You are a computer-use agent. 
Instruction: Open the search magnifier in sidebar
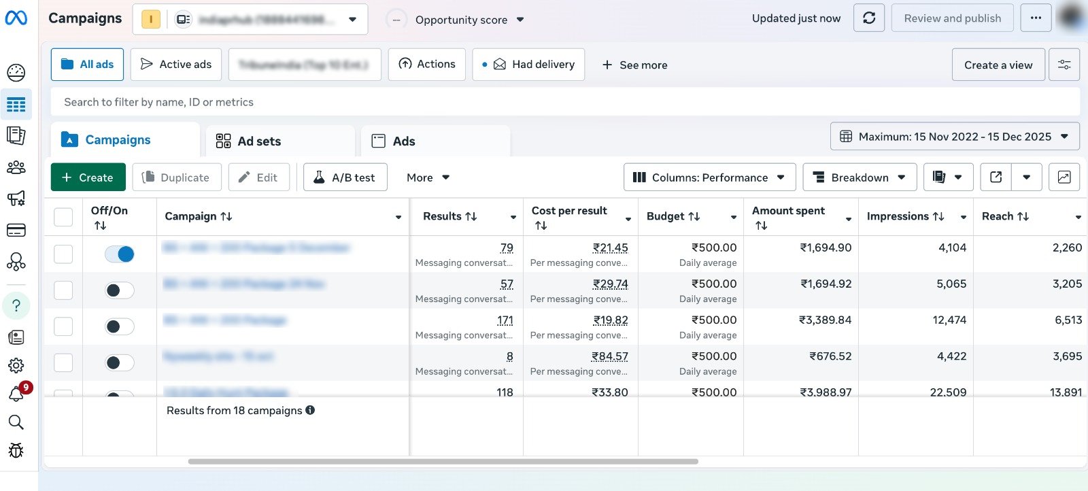[x=16, y=422]
